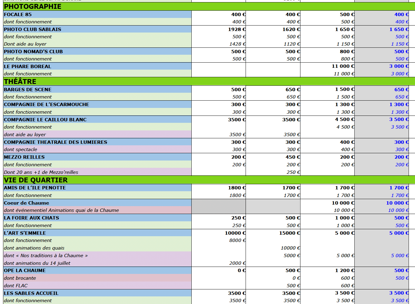Click the 15000 € bold value for L'Art S'emmele
Viewport: 415px width, 304px height.
[x=289, y=233]
